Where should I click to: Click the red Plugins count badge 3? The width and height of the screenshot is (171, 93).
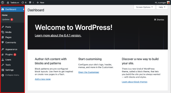(x=15, y=55)
